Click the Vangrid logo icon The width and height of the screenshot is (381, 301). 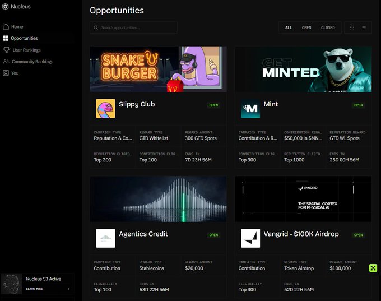(250, 238)
